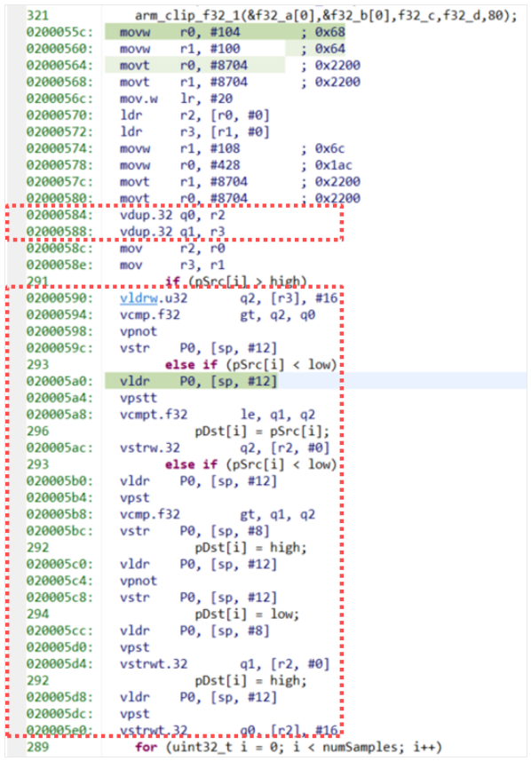
Task: Select the vpnot at address 02000598
Action: coord(139,331)
